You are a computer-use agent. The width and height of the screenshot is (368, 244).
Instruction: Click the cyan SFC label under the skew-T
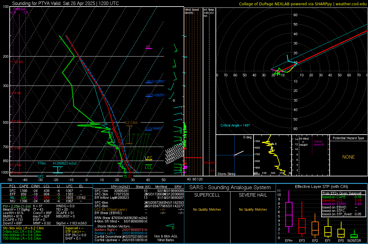click(x=41, y=176)
